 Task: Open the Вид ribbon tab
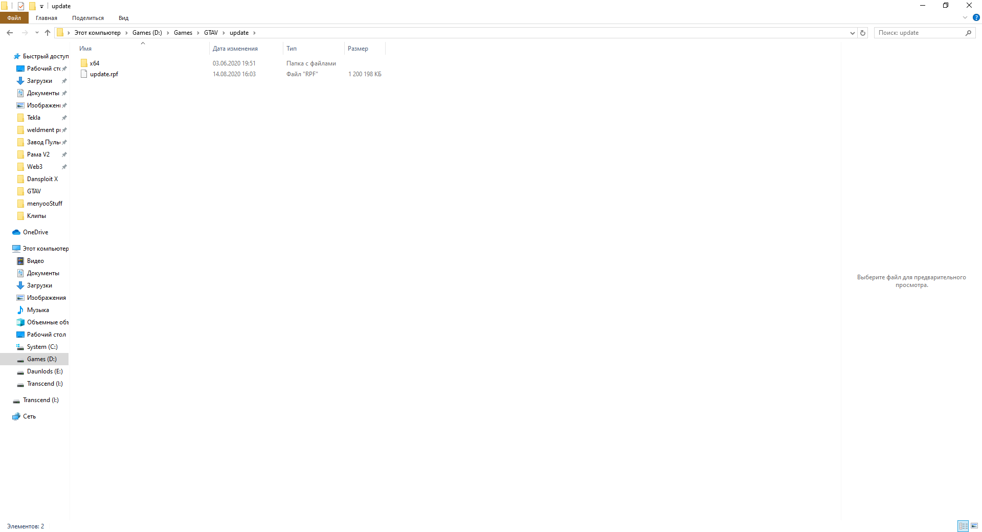(124, 18)
